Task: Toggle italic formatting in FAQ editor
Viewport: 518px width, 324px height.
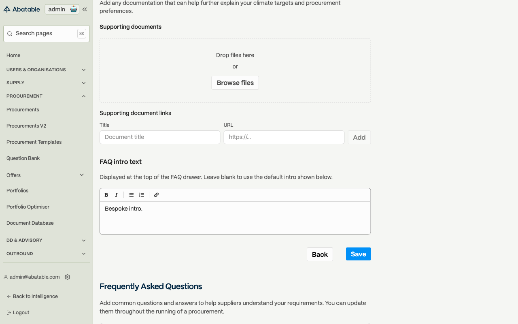Action: (116, 195)
